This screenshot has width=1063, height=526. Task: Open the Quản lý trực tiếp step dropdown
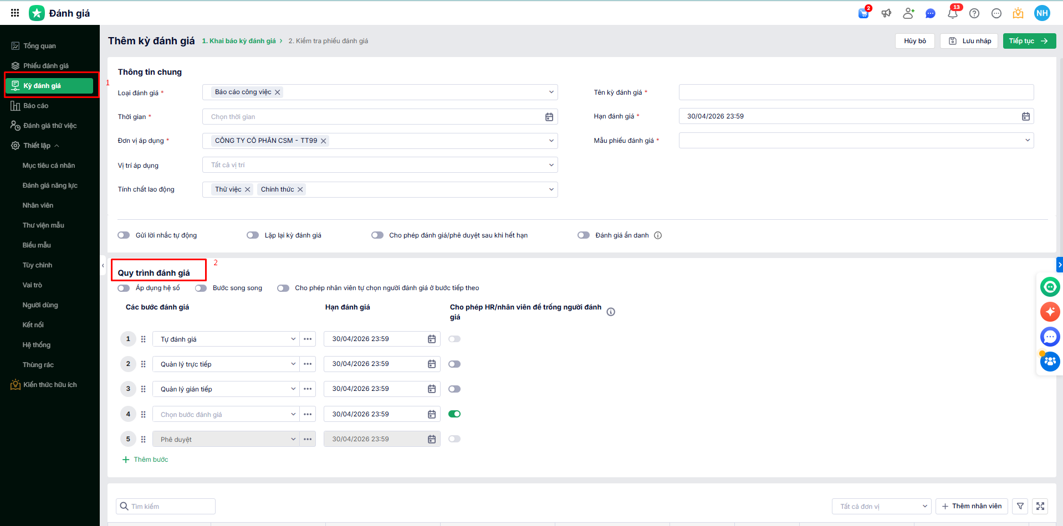(x=293, y=364)
